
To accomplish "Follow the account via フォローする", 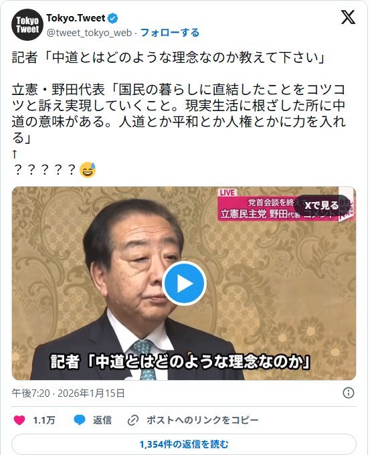I will pyautogui.click(x=170, y=33).
